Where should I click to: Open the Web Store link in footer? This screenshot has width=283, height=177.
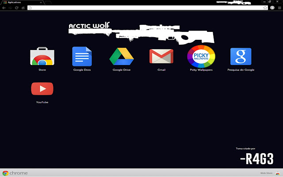pos(266,173)
